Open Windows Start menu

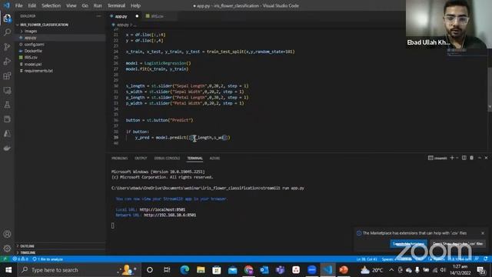pyautogui.click(x=8, y=270)
